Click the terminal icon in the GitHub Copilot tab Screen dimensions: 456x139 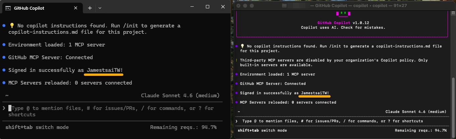8,8
